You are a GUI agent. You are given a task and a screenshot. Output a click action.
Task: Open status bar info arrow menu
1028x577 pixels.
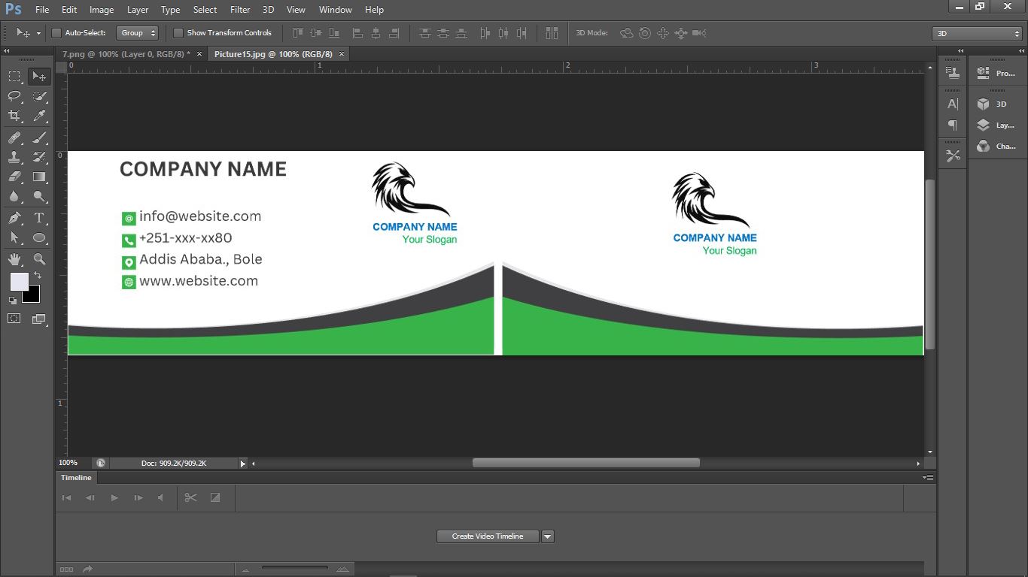[242, 464]
